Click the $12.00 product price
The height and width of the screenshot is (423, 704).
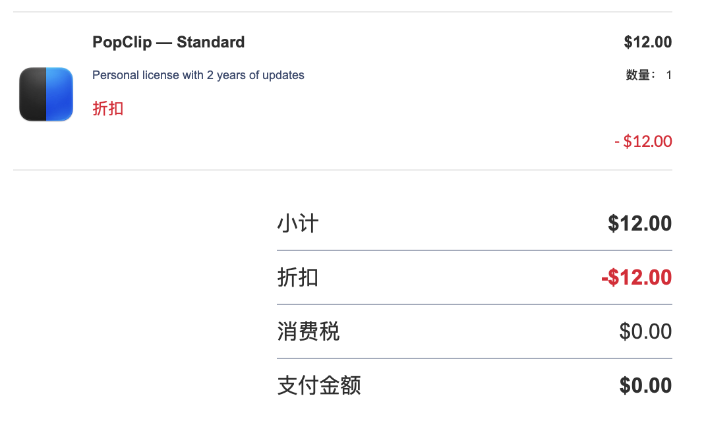[648, 42]
